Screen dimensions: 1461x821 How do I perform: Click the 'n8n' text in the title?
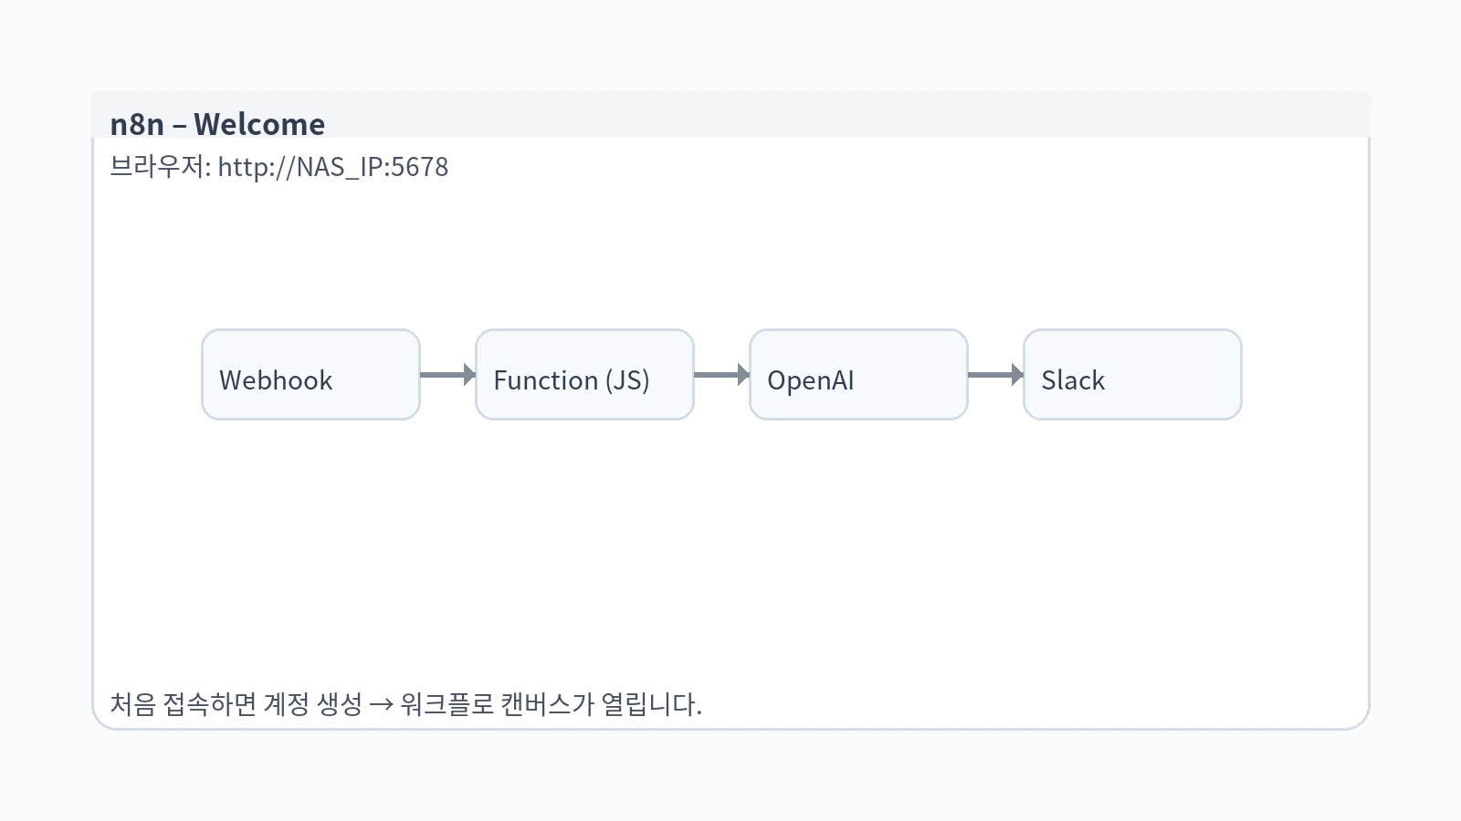click(x=137, y=124)
